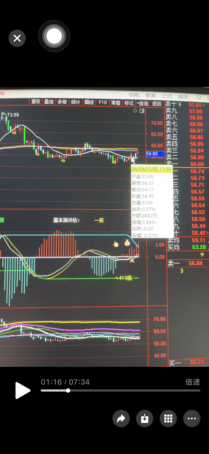Click the 返回 back button
Viewport: 209px width, 454px height.
(x=156, y=104)
